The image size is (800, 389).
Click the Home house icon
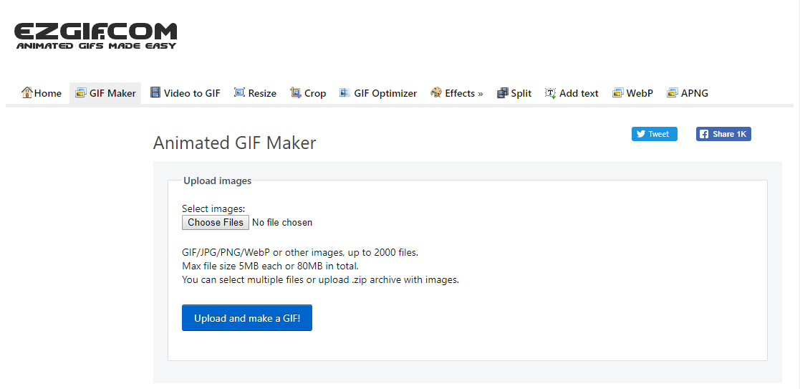[27, 92]
